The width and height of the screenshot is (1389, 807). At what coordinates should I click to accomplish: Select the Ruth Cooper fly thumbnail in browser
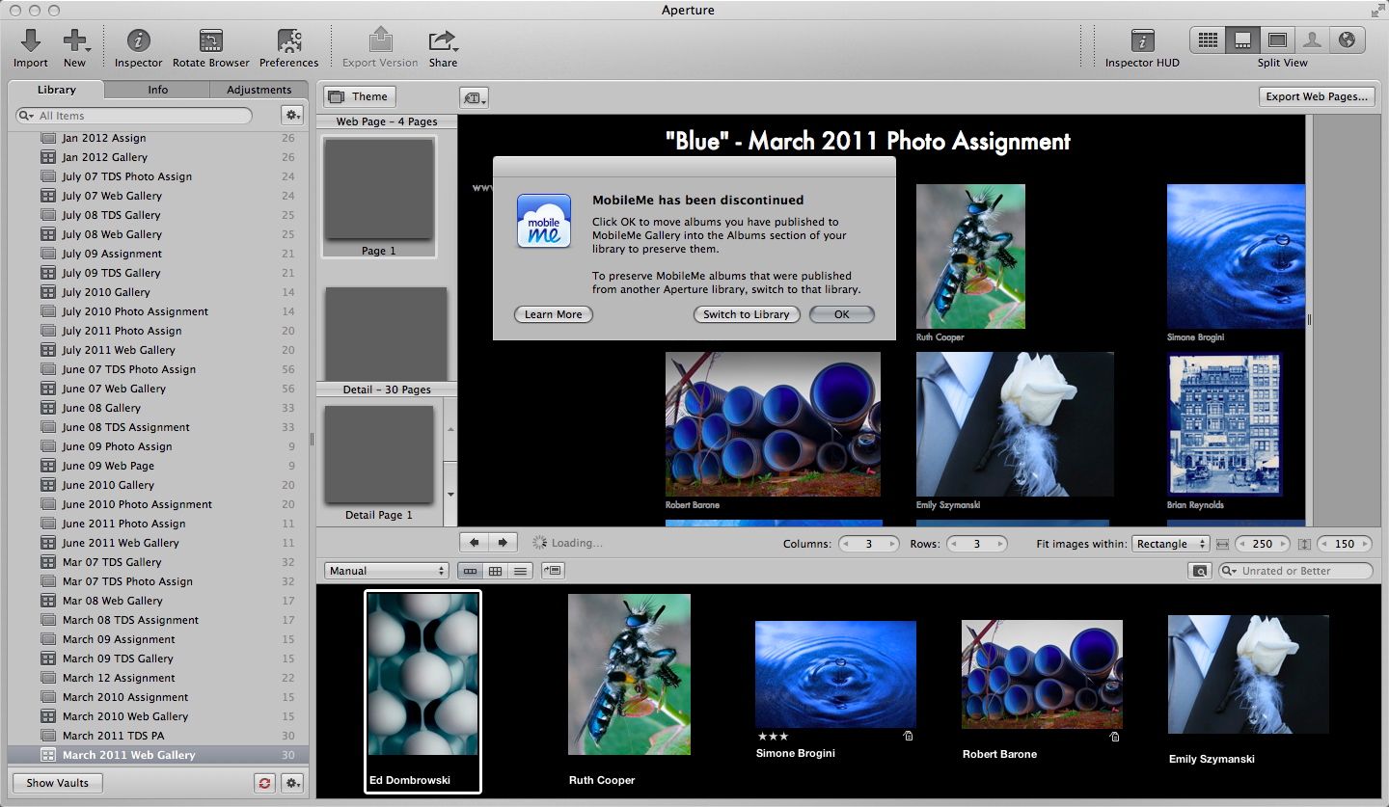click(629, 674)
